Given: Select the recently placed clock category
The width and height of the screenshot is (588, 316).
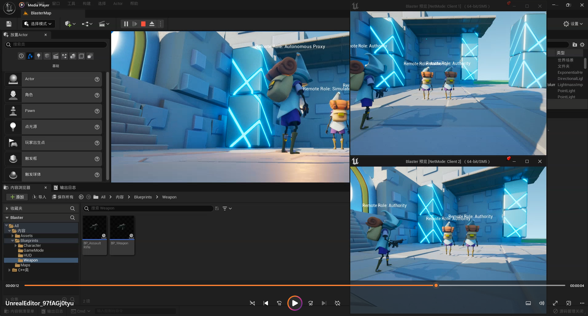Looking at the screenshot, I should 21,56.
